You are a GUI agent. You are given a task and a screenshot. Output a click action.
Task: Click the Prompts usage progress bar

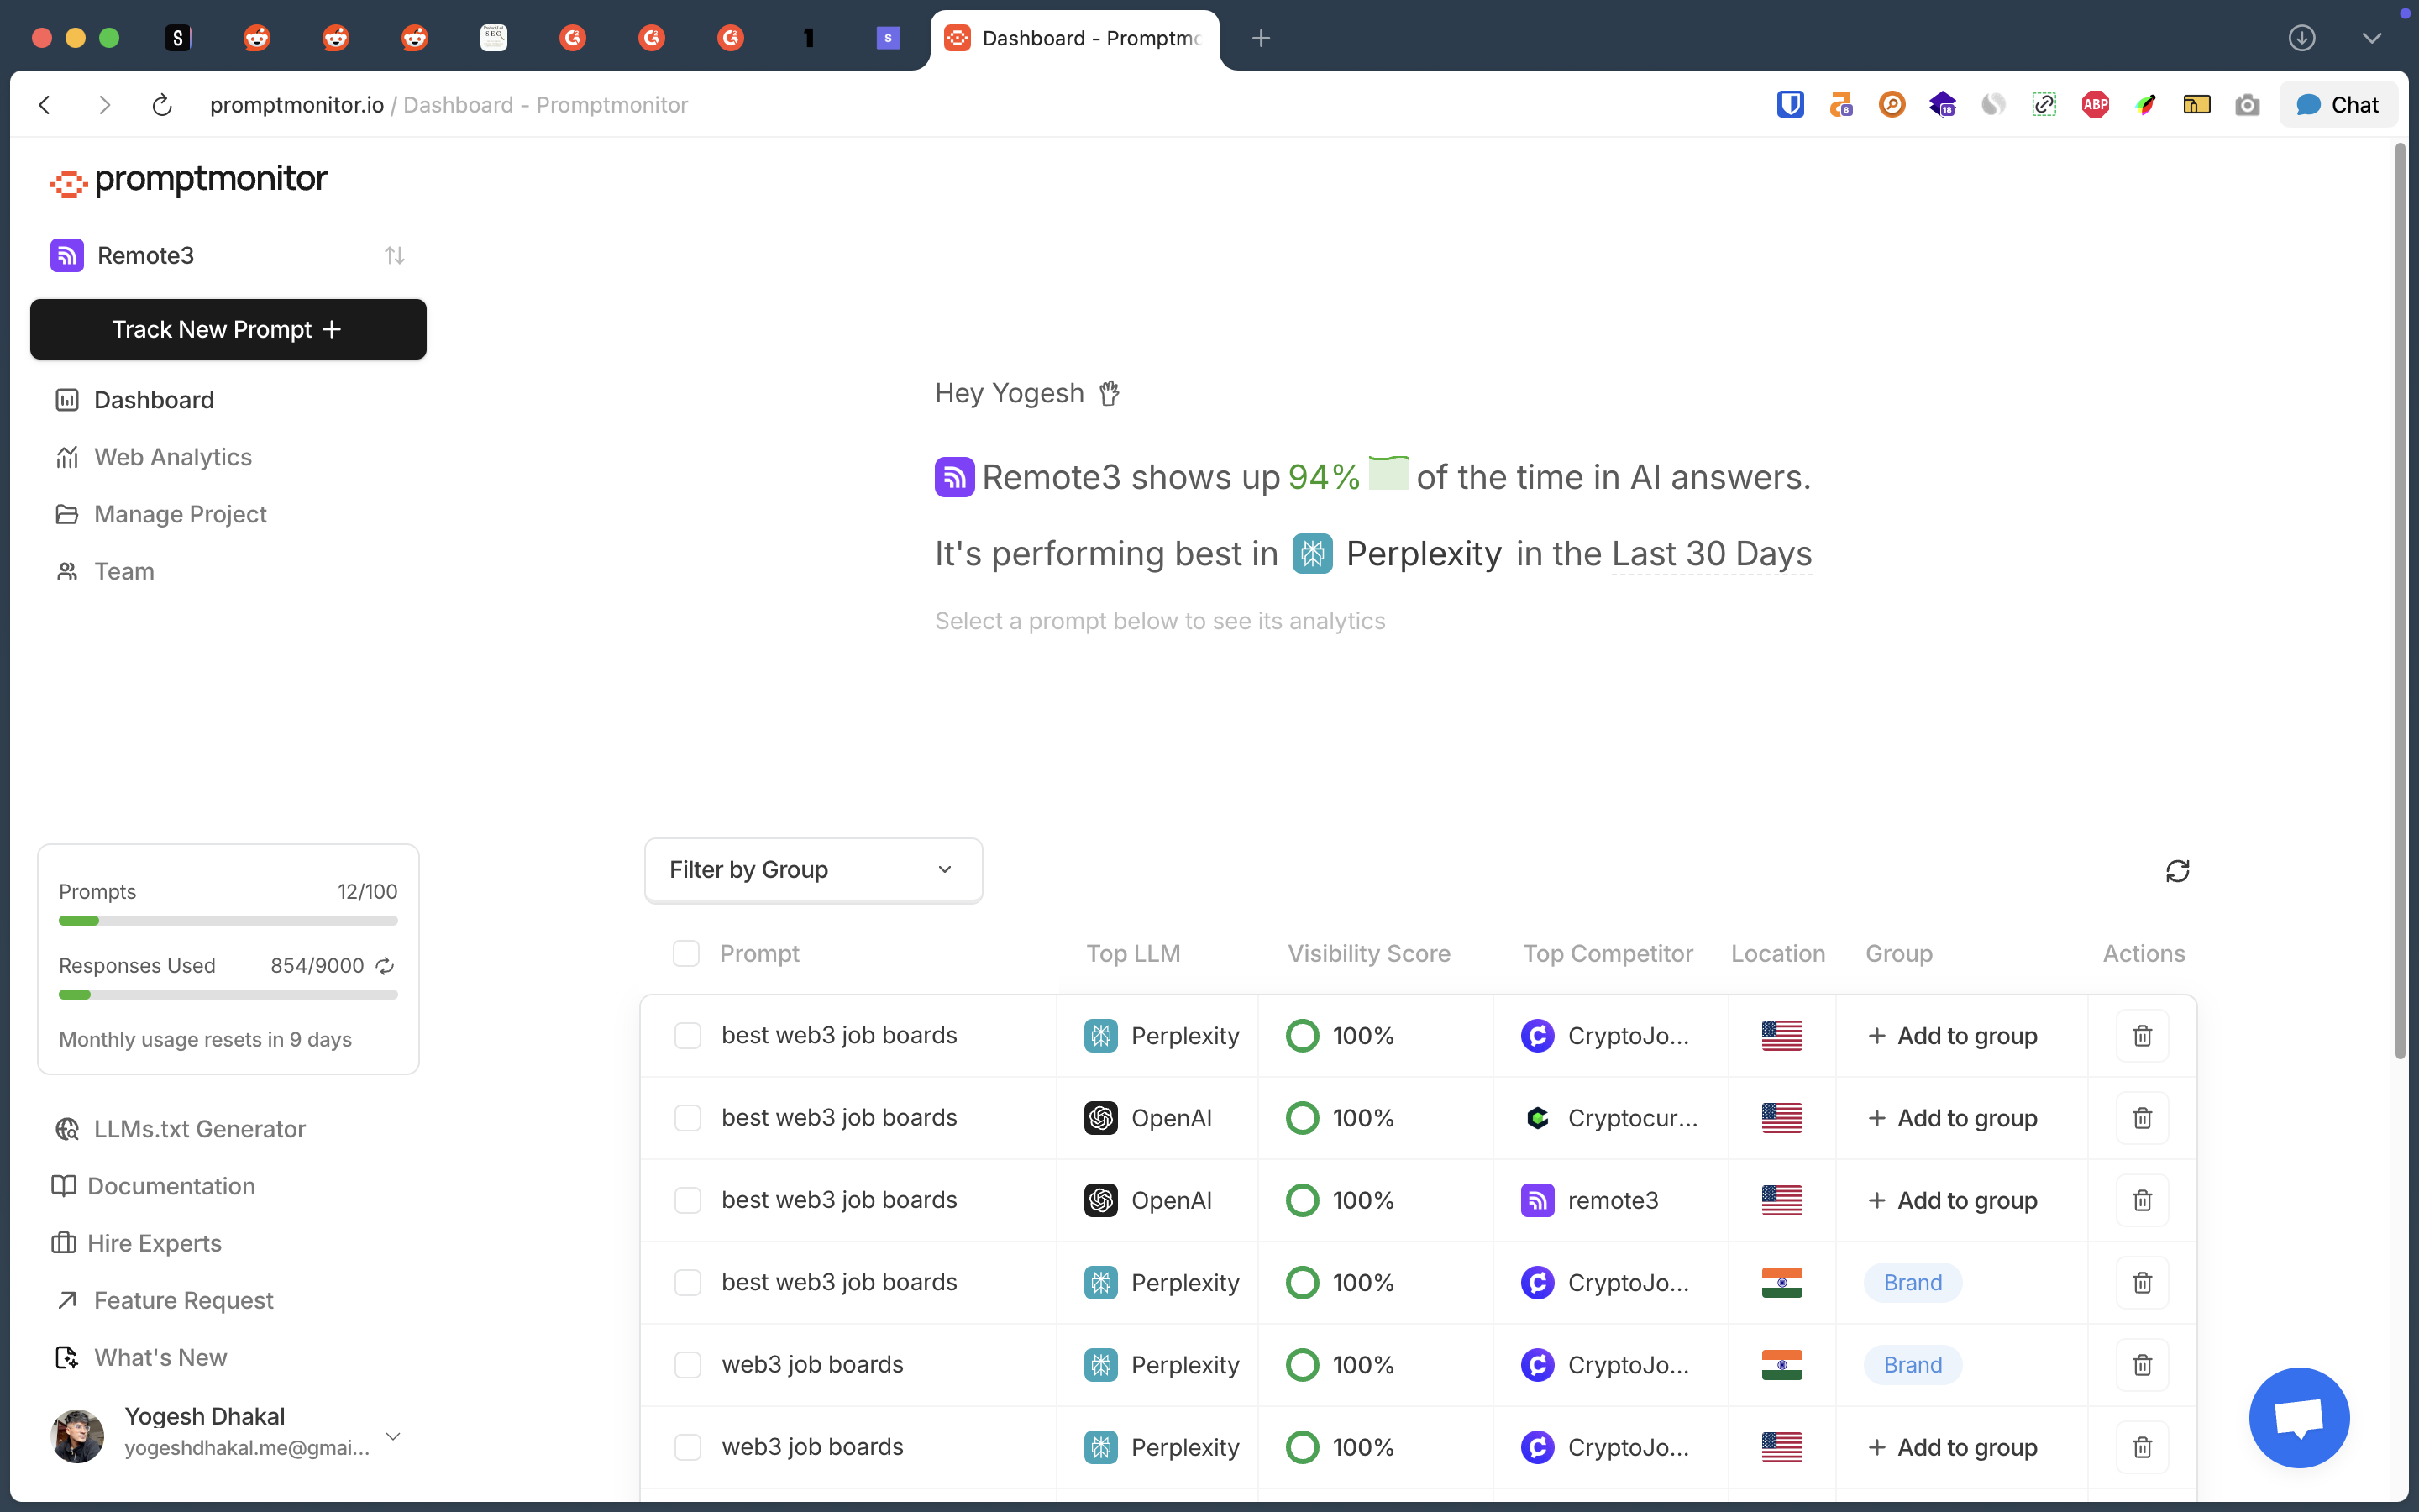tap(228, 920)
